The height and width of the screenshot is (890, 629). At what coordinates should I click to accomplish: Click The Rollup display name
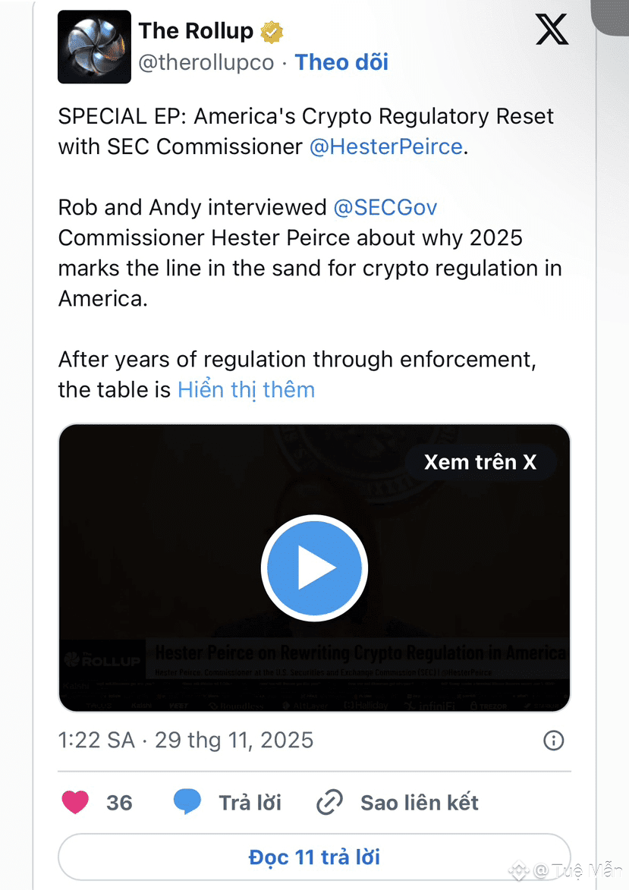tap(196, 31)
